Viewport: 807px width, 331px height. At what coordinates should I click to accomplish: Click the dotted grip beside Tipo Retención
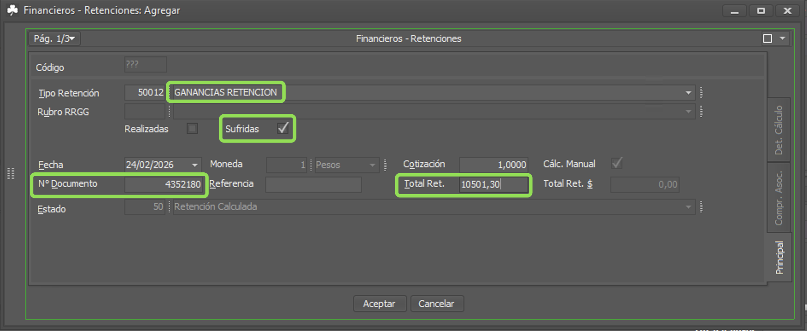(x=701, y=93)
